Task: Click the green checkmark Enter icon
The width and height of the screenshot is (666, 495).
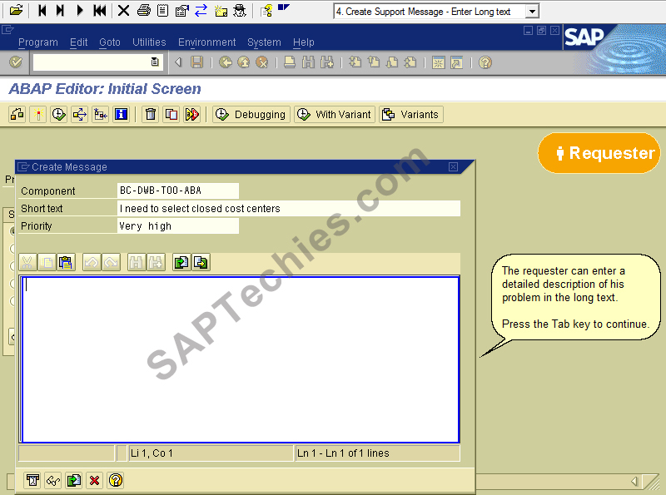Action: (x=16, y=62)
